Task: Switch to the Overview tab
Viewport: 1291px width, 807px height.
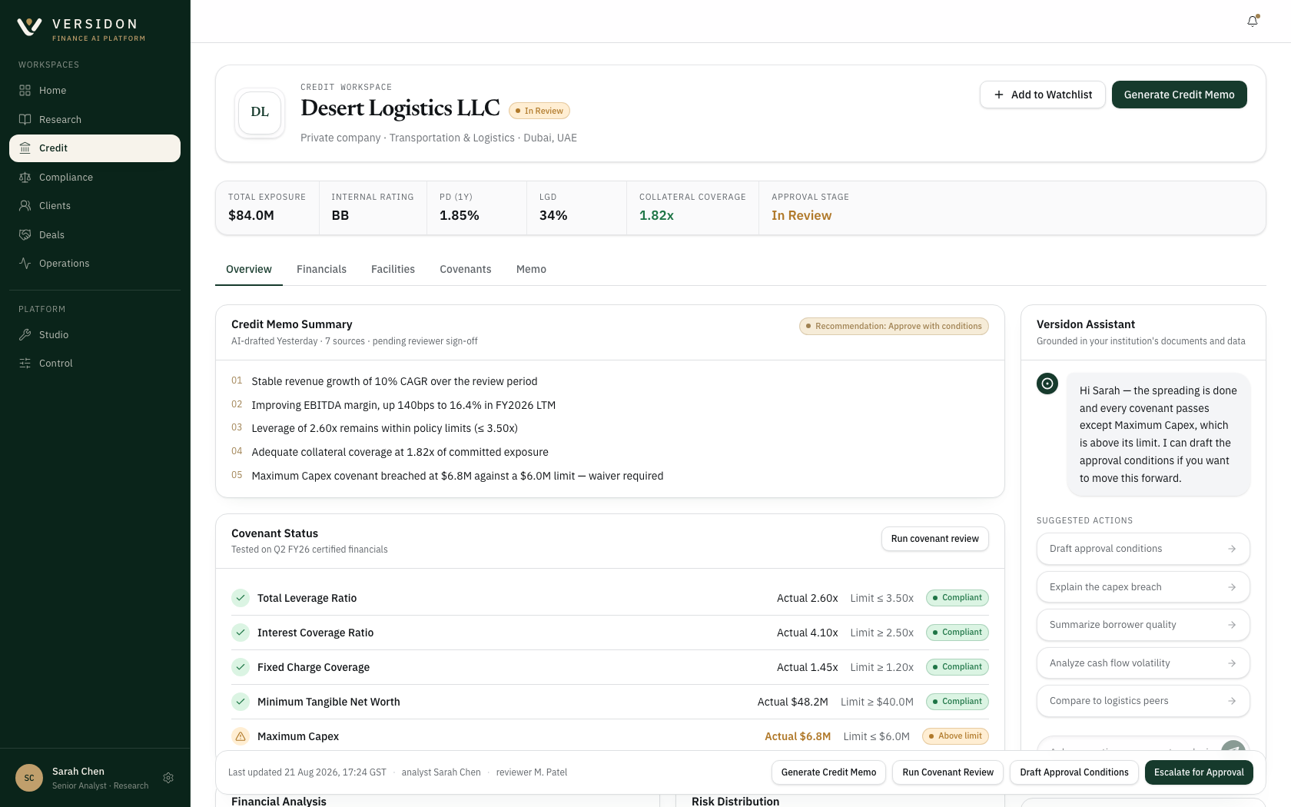Action: [x=249, y=269]
